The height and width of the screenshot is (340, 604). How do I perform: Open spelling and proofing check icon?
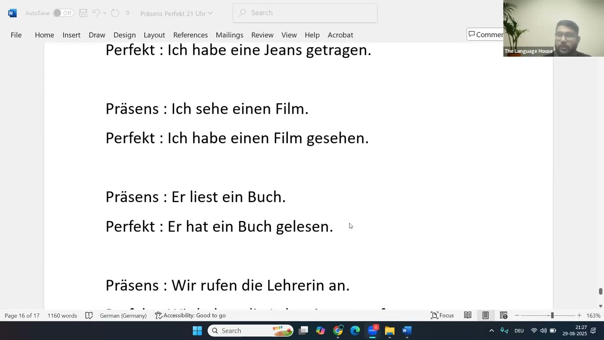pos(89,315)
